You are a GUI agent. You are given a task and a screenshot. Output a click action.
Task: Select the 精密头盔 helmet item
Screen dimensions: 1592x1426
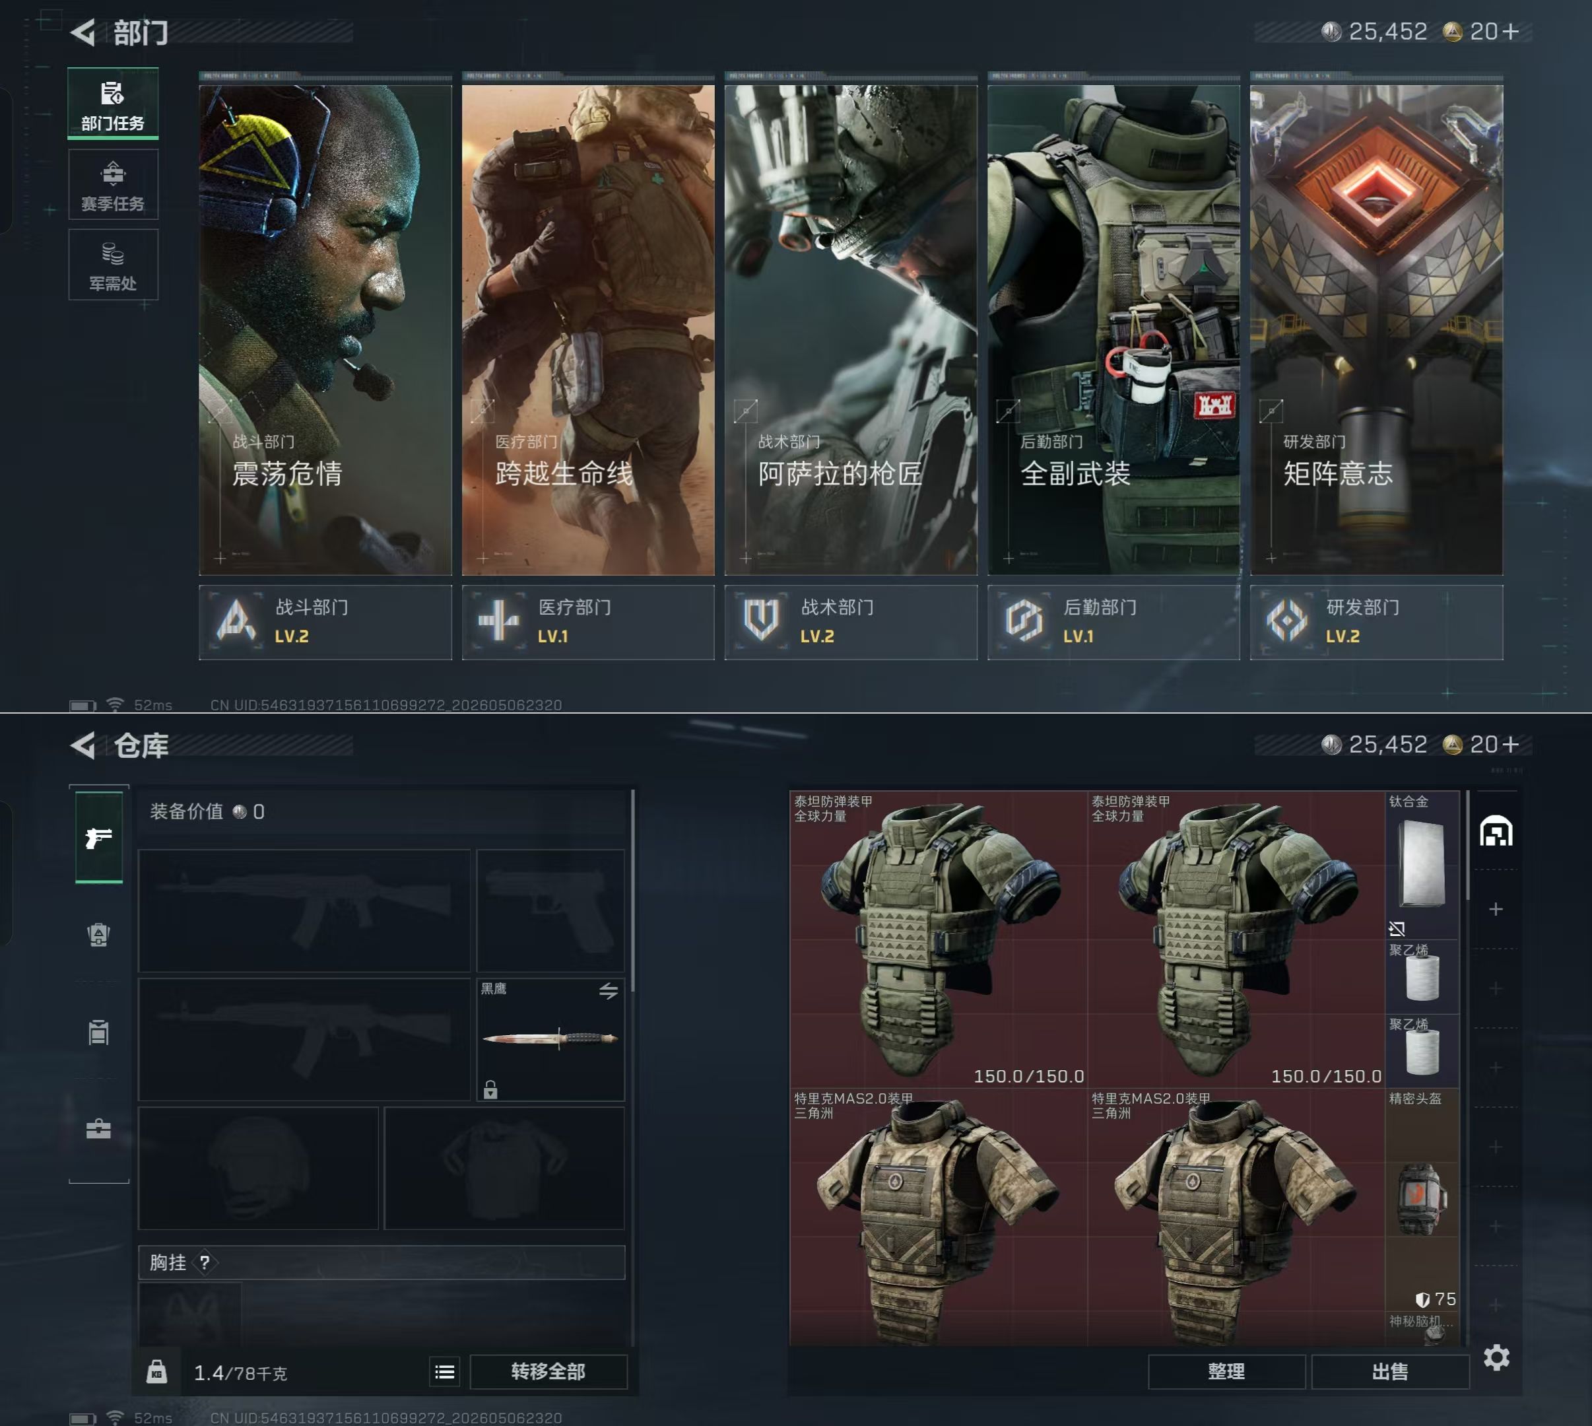click(x=1423, y=1200)
